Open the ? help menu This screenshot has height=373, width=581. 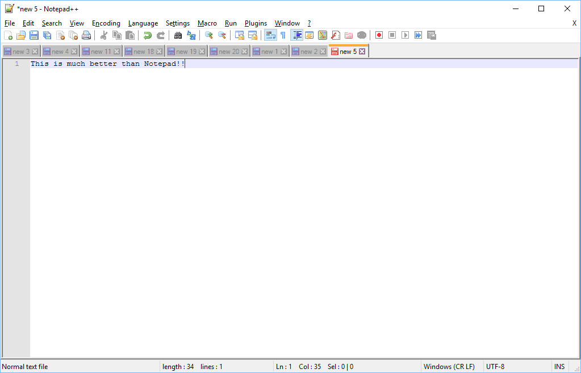pyautogui.click(x=309, y=23)
